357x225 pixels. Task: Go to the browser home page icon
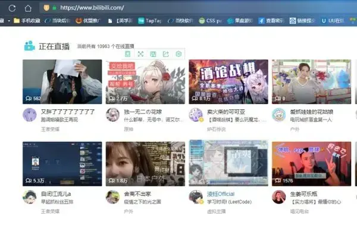click(28, 8)
